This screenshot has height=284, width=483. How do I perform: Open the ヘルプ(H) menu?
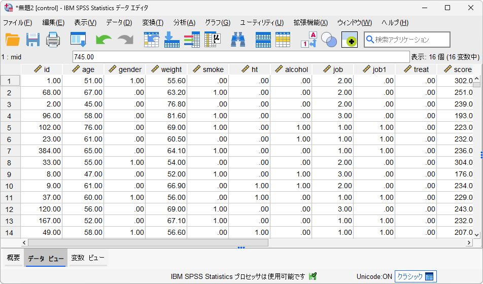395,23
